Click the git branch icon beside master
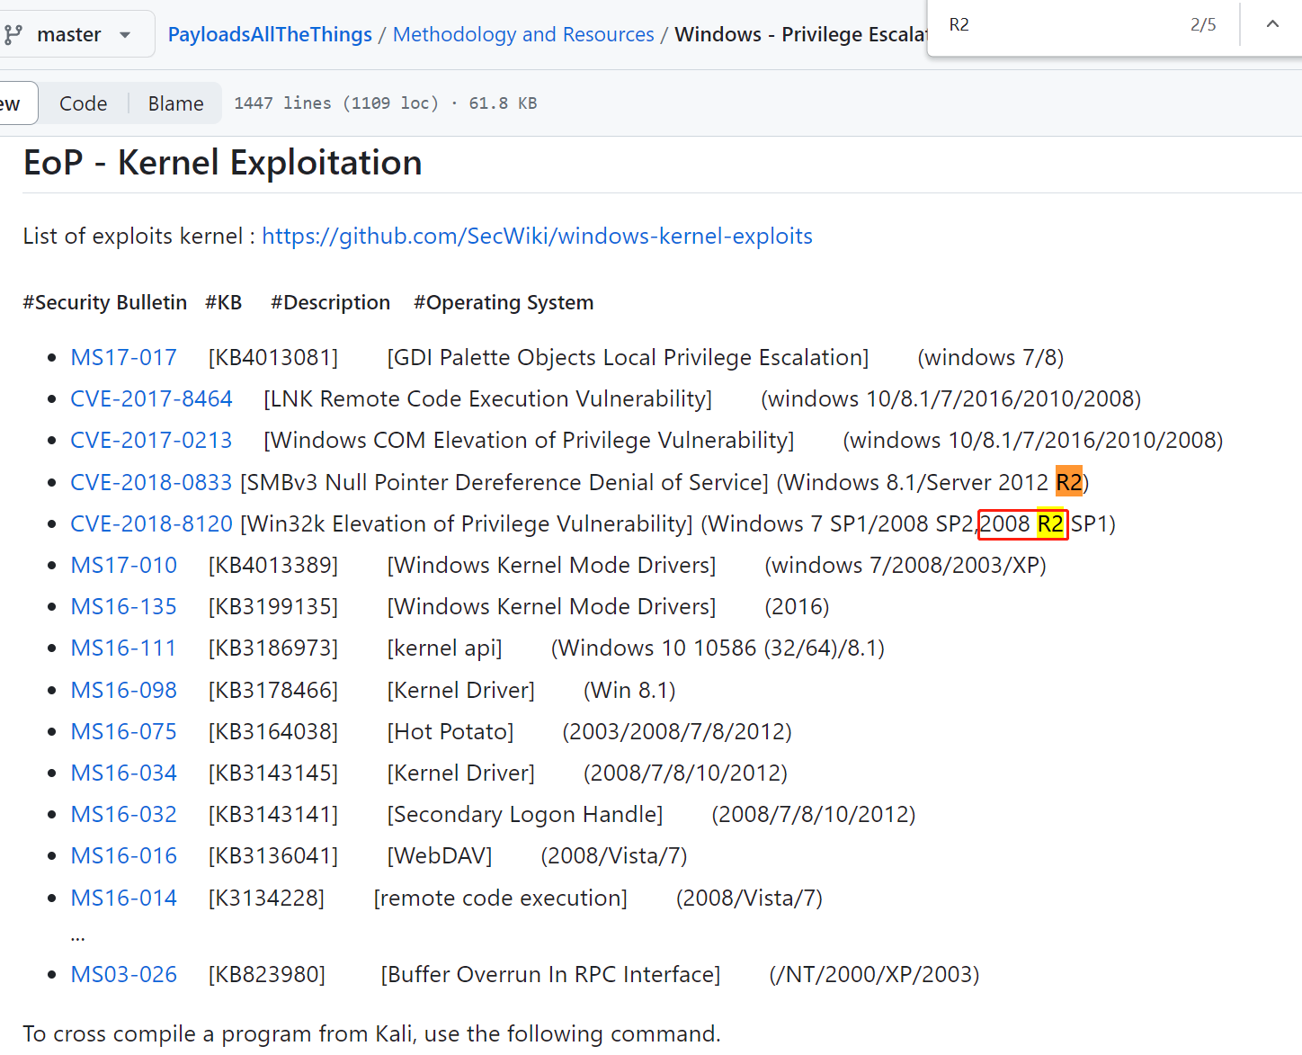 pos(13,35)
